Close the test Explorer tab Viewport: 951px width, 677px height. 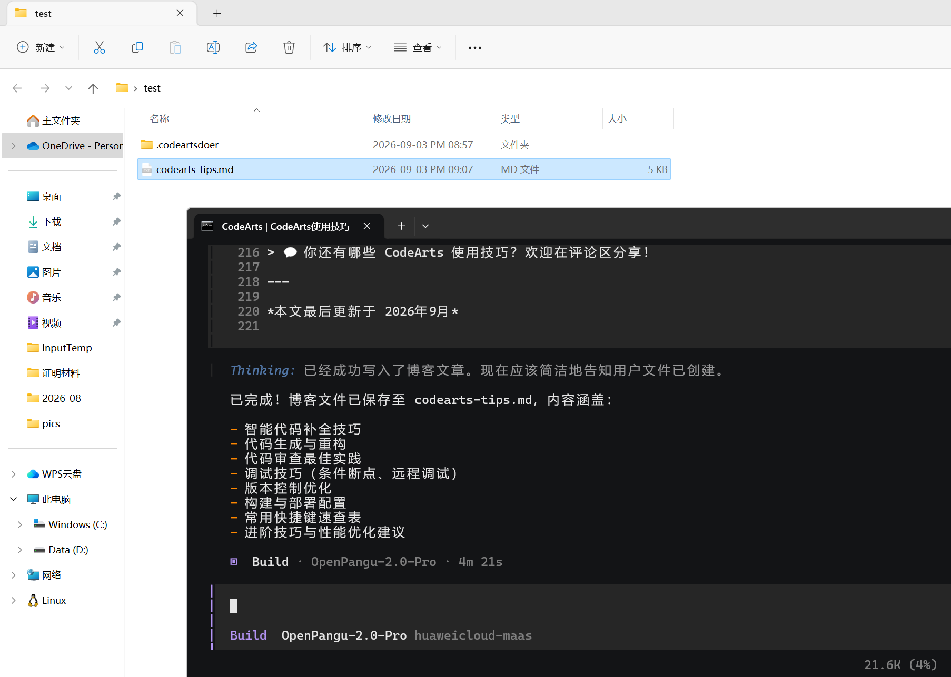180,13
